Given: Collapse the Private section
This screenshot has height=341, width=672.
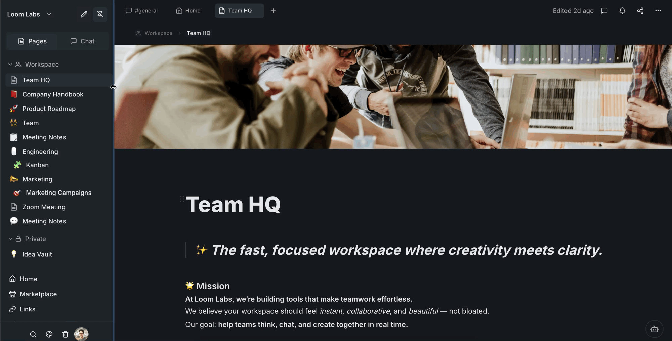Looking at the screenshot, I should pyautogui.click(x=10, y=239).
